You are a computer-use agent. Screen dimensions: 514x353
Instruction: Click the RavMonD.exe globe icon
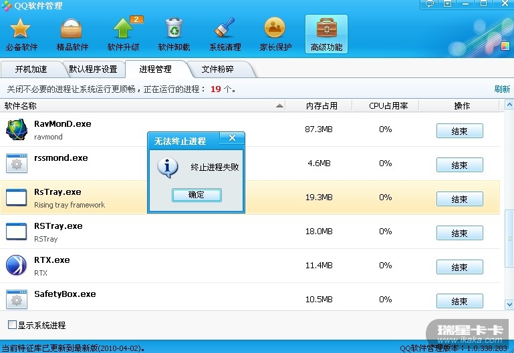coord(17,130)
